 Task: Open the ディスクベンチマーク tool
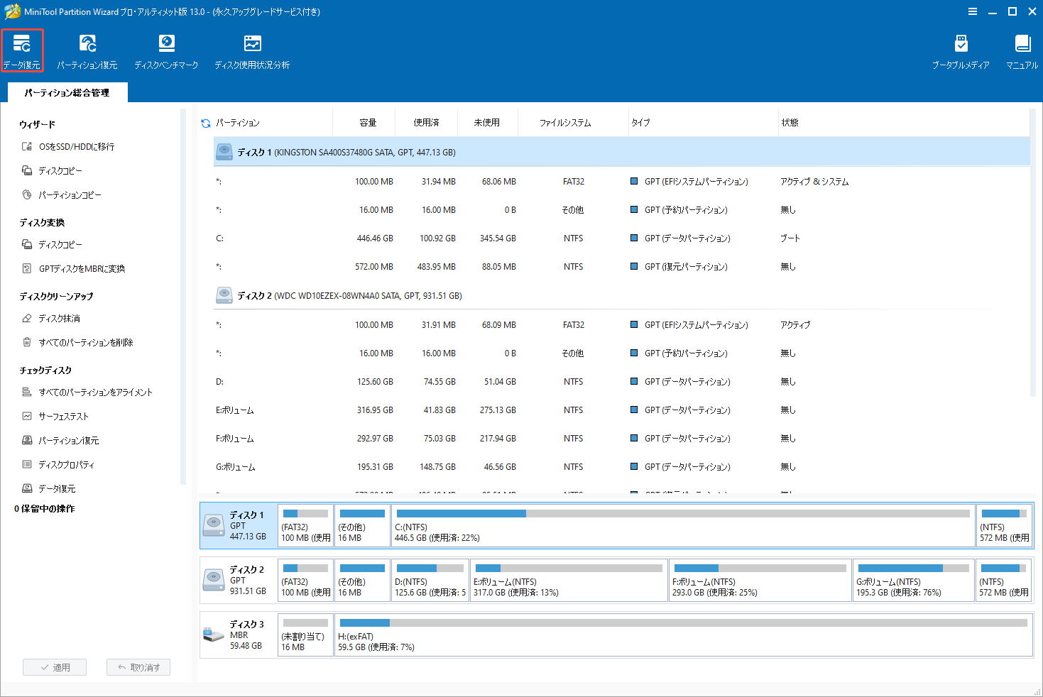(x=166, y=50)
